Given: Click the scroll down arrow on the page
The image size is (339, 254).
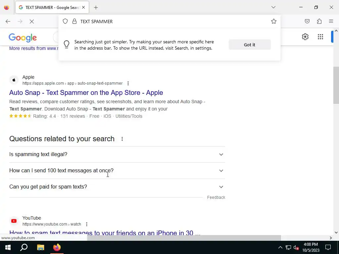Looking at the screenshot, I should pyautogui.click(x=336, y=233).
